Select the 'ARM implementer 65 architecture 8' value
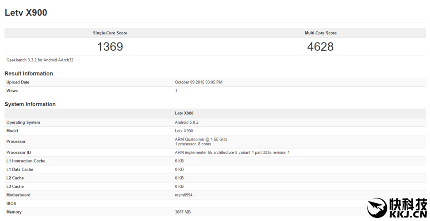430x221 pixels. tap(232, 152)
